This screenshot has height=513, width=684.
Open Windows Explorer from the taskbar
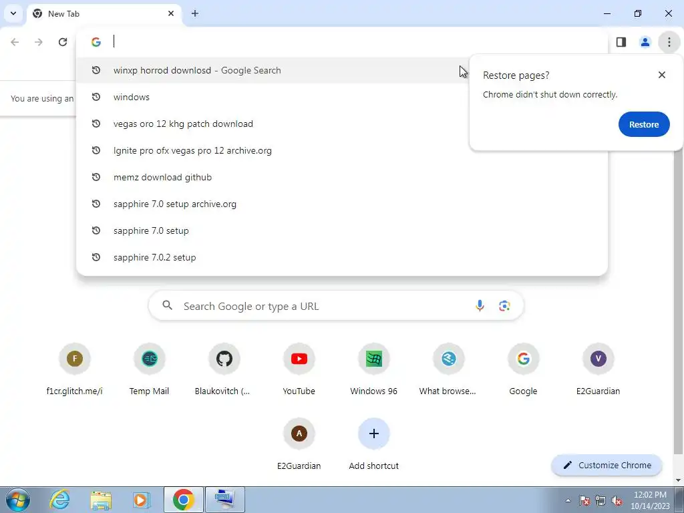[101, 500]
